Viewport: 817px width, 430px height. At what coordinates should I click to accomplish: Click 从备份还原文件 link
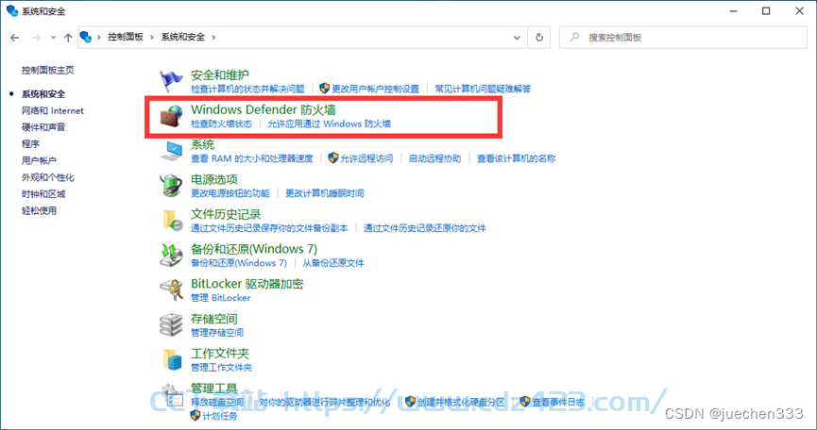tap(333, 263)
